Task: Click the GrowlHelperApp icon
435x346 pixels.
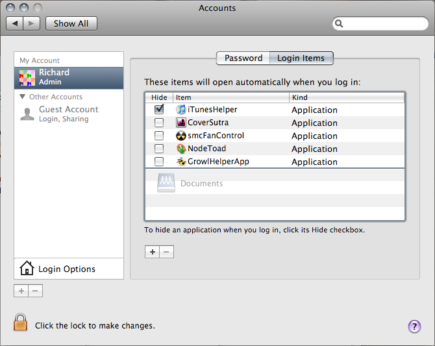Action: click(182, 162)
